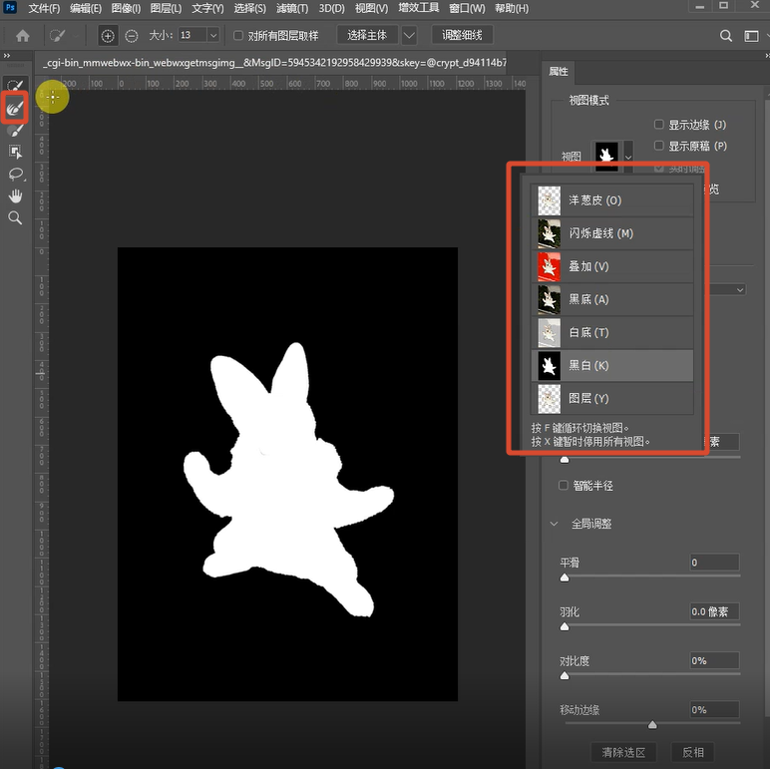Open the 编辑(E) menu
Image resolution: width=770 pixels, height=769 pixels.
pyautogui.click(x=86, y=8)
